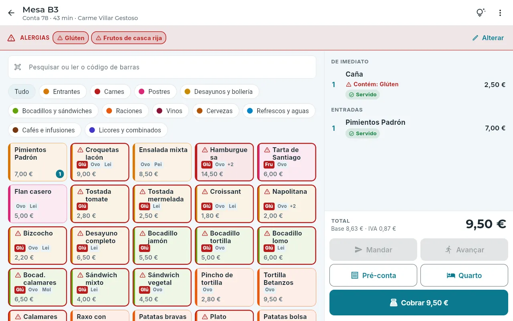The height and width of the screenshot is (321, 513).
Task: Focus the product search field
Action: click(x=162, y=67)
